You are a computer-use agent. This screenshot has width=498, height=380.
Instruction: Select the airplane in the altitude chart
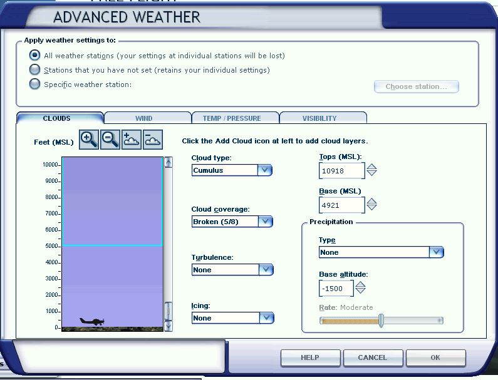[92, 322]
